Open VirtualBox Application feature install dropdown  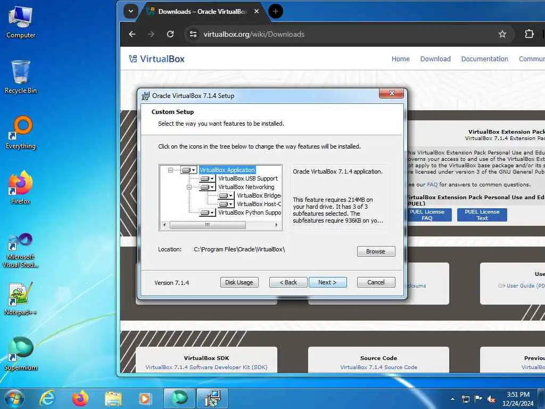[x=189, y=170]
